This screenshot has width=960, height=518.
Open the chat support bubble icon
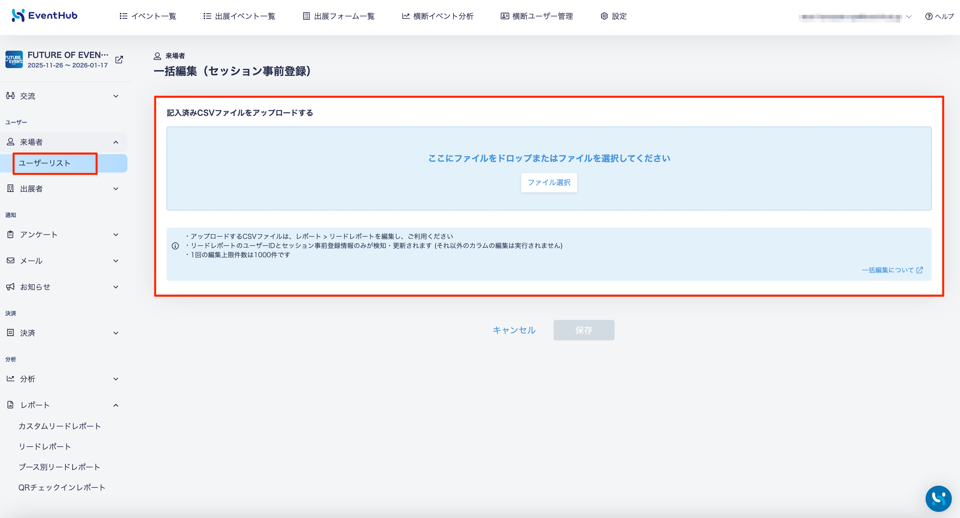coord(939,499)
